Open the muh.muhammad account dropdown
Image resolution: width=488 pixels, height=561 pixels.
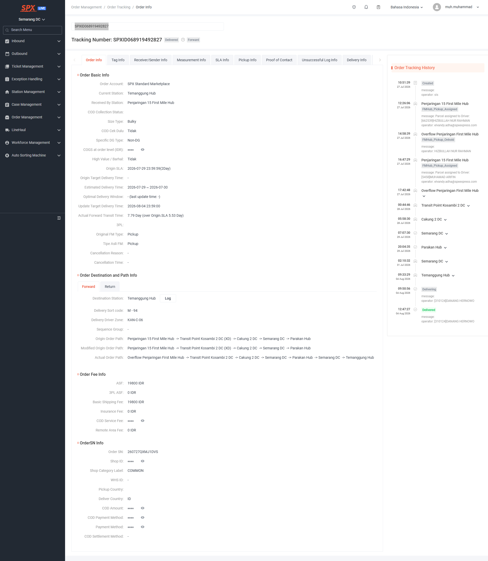click(x=462, y=7)
